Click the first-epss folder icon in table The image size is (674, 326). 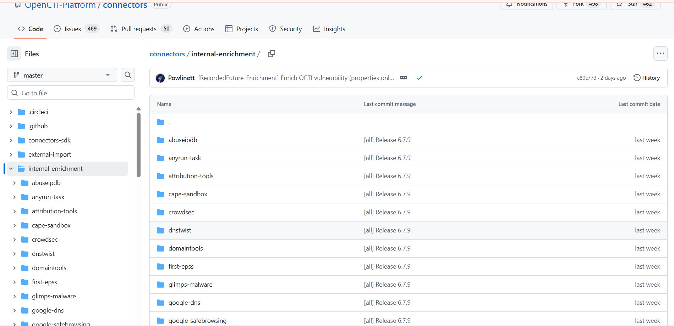pos(160,266)
